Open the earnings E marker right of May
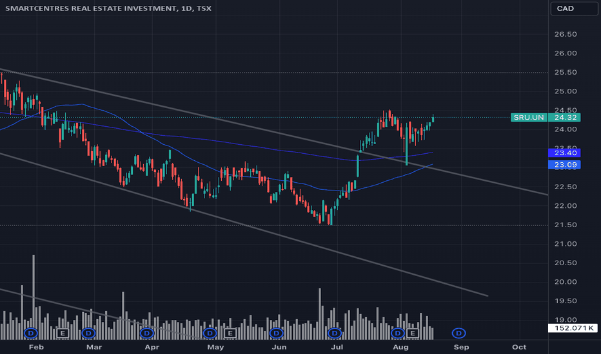This screenshot has height=354, width=601. (x=230, y=333)
